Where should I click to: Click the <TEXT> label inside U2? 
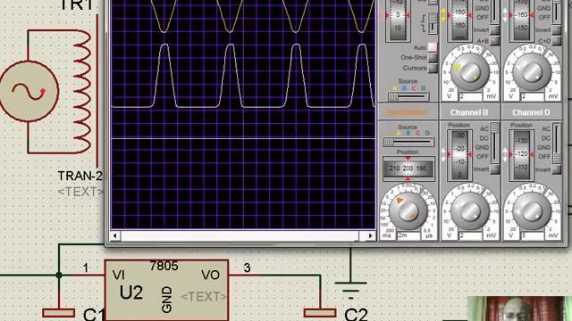click(204, 297)
